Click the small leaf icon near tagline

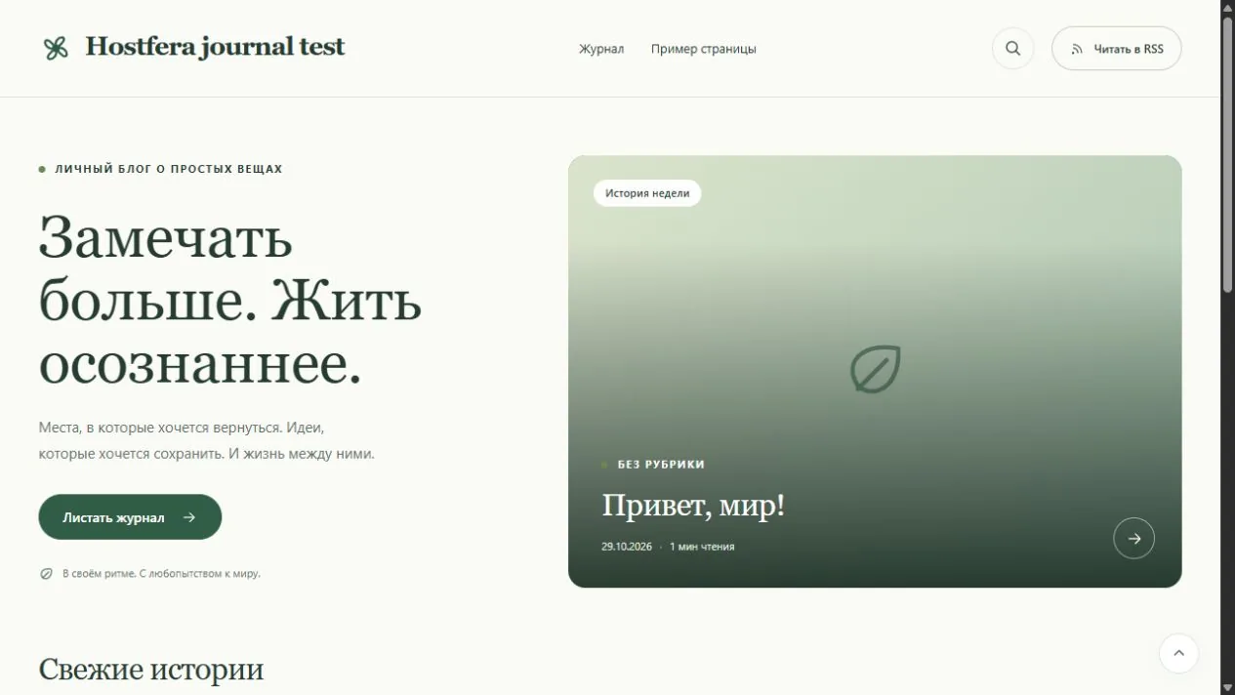(46, 574)
